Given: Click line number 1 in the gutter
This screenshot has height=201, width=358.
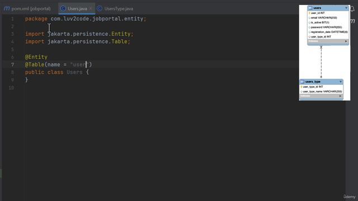Looking at the screenshot, I should (12, 19).
